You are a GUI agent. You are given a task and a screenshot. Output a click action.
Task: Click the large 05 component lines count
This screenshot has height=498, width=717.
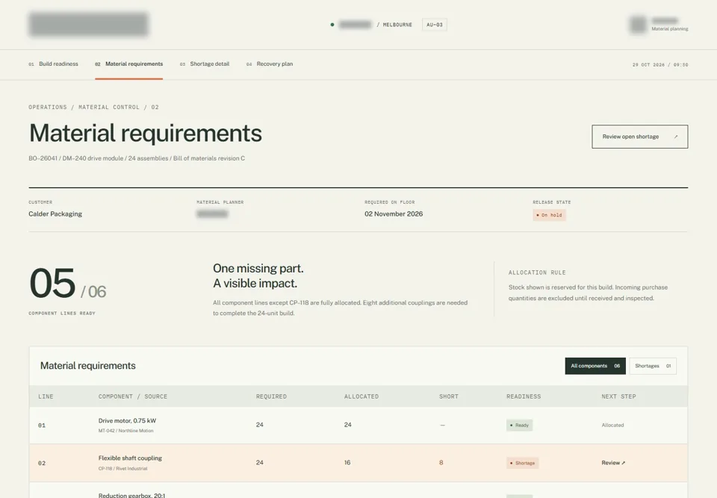coord(52,283)
